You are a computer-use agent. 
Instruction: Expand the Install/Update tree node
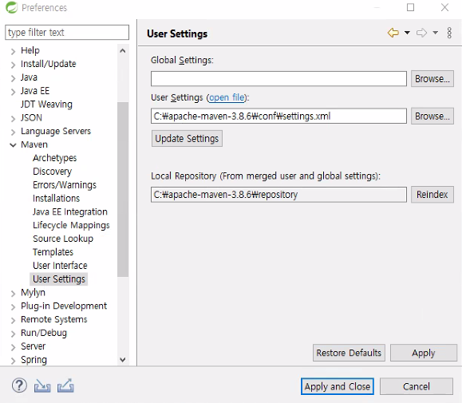click(x=13, y=65)
